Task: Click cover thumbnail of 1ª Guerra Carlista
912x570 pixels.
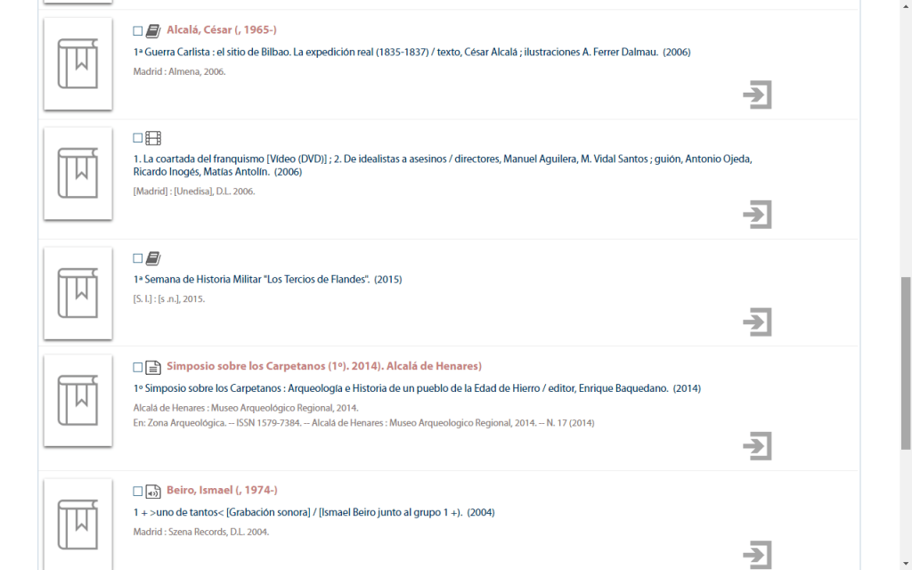Action: [x=77, y=64]
